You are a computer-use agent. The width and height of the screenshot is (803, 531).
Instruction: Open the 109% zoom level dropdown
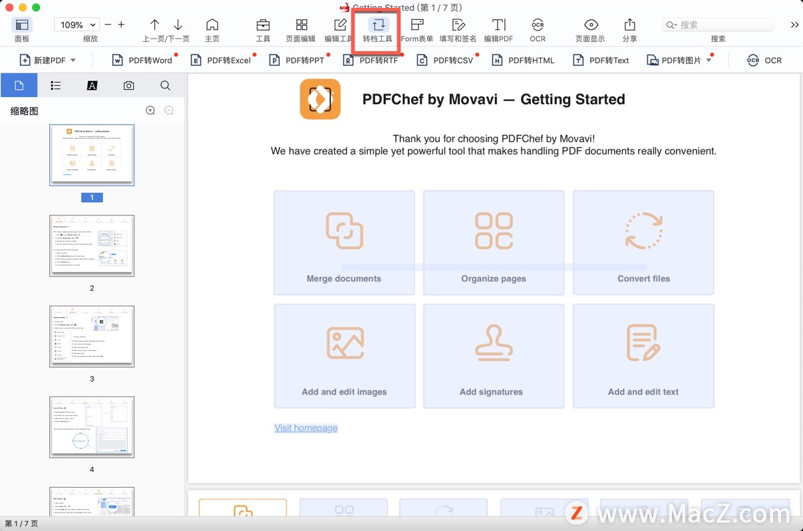77,25
